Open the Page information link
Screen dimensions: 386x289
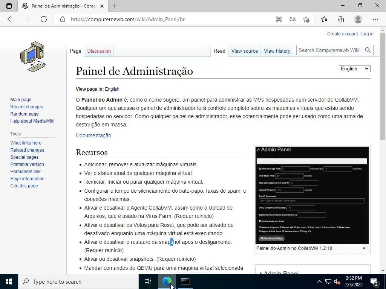click(x=27, y=178)
